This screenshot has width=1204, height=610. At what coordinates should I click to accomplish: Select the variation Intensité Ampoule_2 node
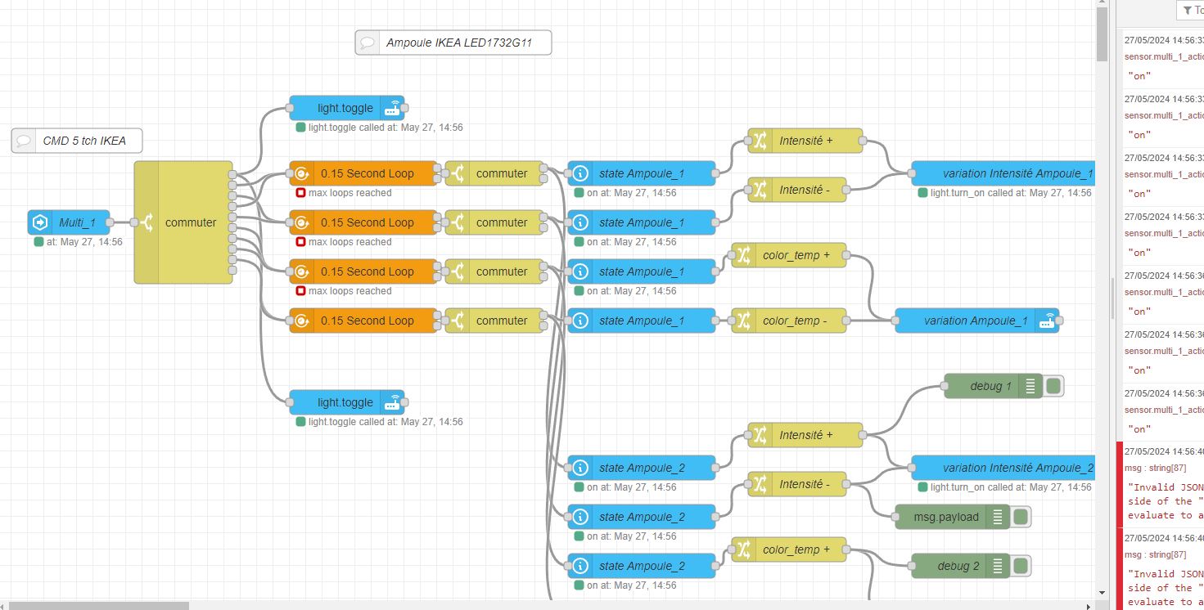[1007, 468]
